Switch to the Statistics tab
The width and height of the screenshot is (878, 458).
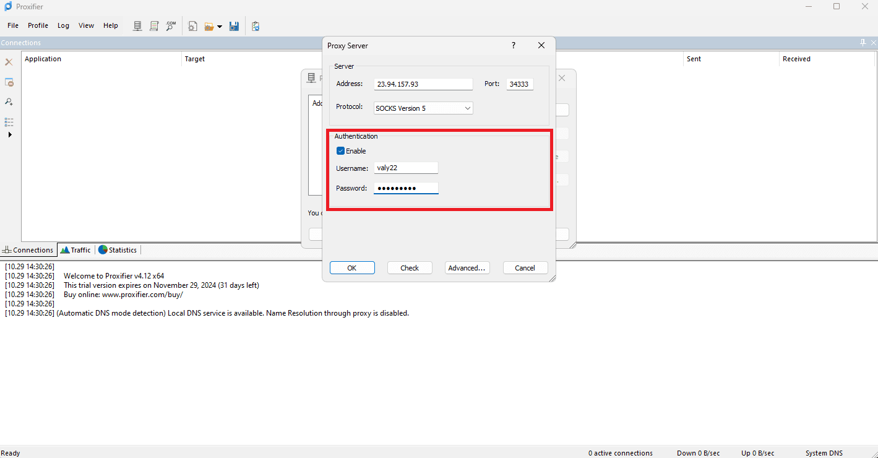118,249
